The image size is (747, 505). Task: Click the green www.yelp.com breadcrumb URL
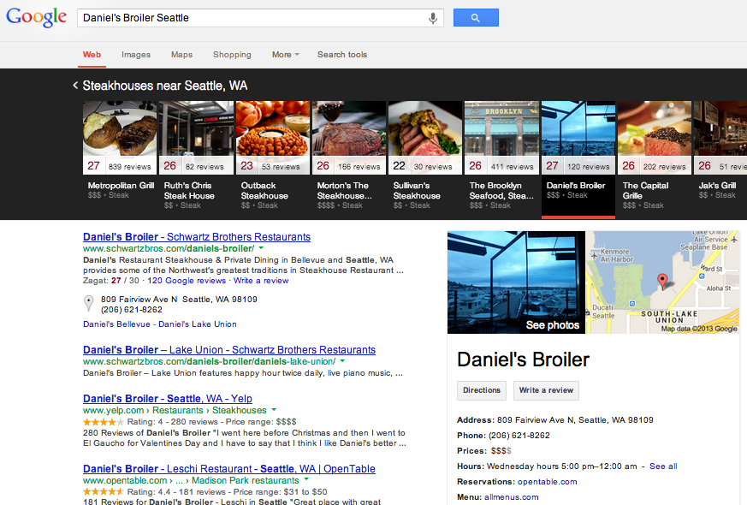click(175, 410)
